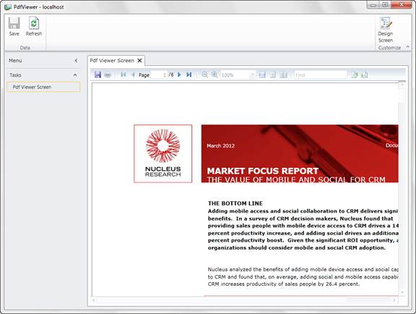Collapse the Menu navigation panel
416x314 pixels.
(76, 61)
